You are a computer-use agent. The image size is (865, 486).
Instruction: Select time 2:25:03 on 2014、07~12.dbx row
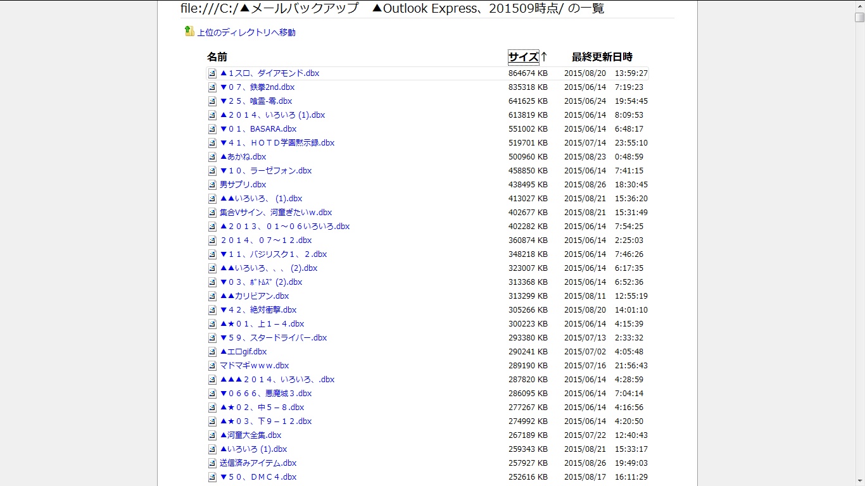click(629, 240)
